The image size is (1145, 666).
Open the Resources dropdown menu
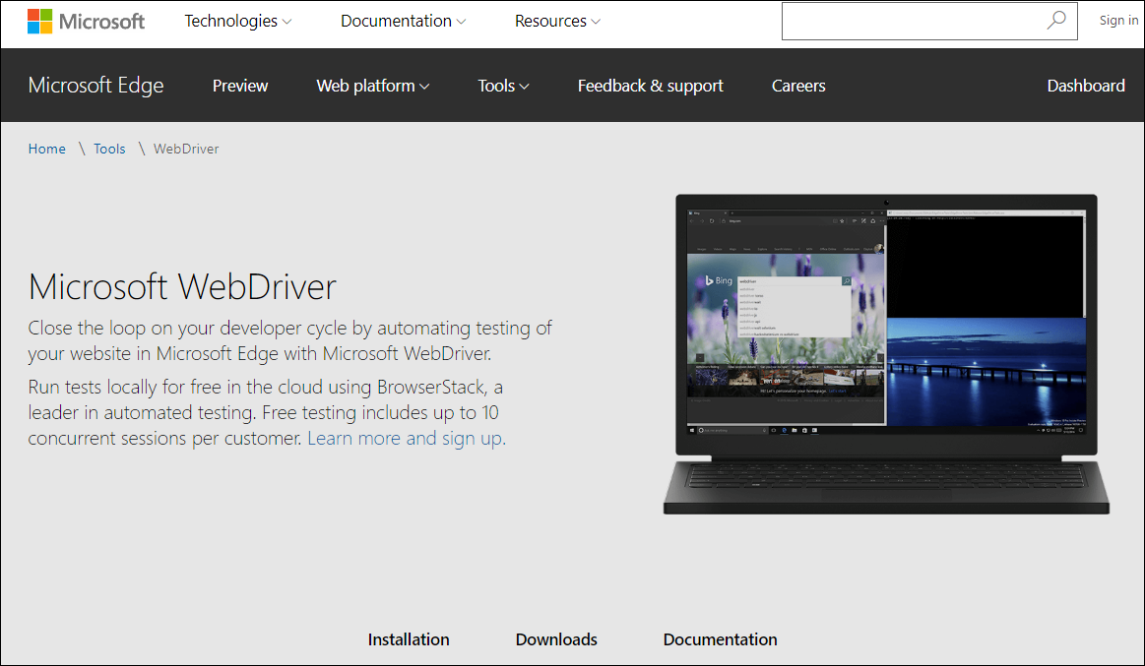(x=557, y=22)
